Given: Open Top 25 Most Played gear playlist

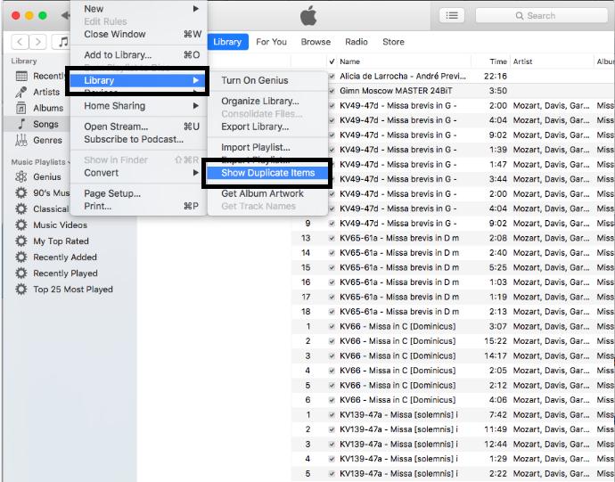Looking at the screenshot, I should [21, 290].
